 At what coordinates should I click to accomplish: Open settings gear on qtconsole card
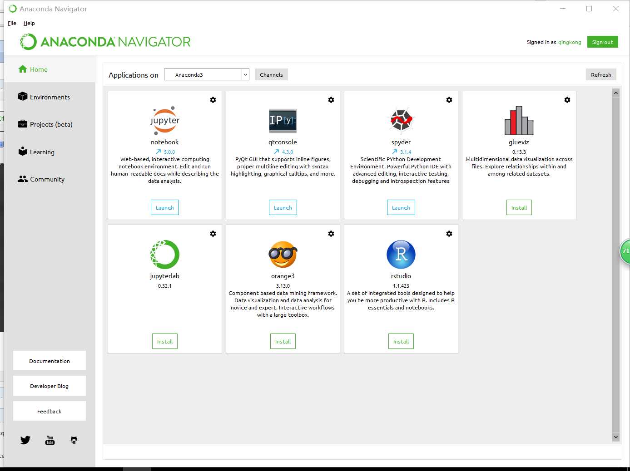pos(331,100)
